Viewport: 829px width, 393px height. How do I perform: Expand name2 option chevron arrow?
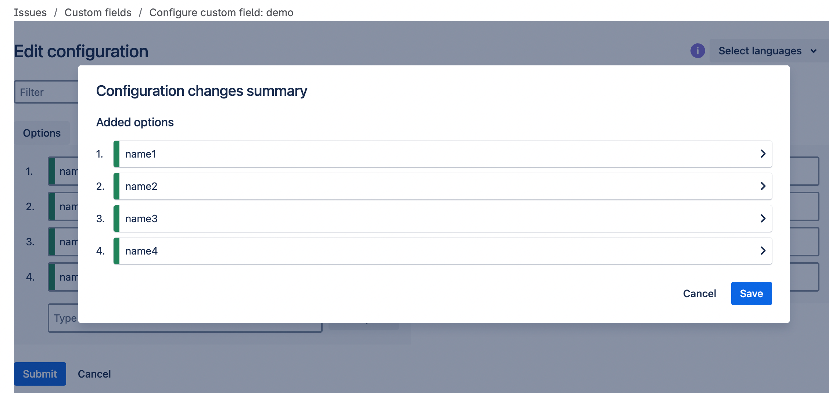pyautogui.click(x=763, y=186)
